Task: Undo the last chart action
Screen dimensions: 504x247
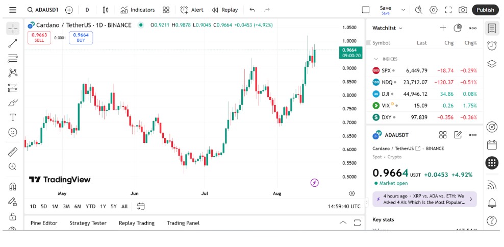Action: (253, 10)
